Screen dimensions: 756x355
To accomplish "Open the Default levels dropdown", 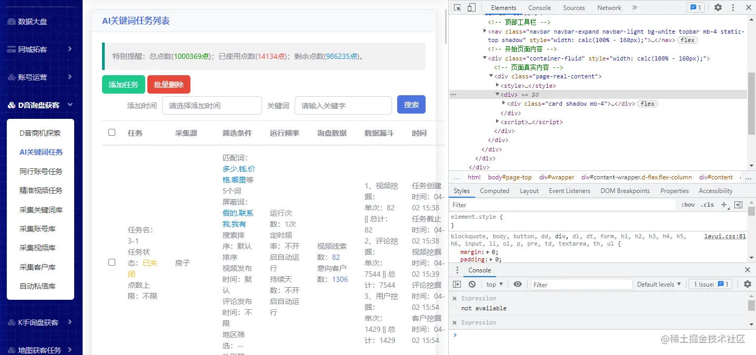I will [x=659, y=284].
